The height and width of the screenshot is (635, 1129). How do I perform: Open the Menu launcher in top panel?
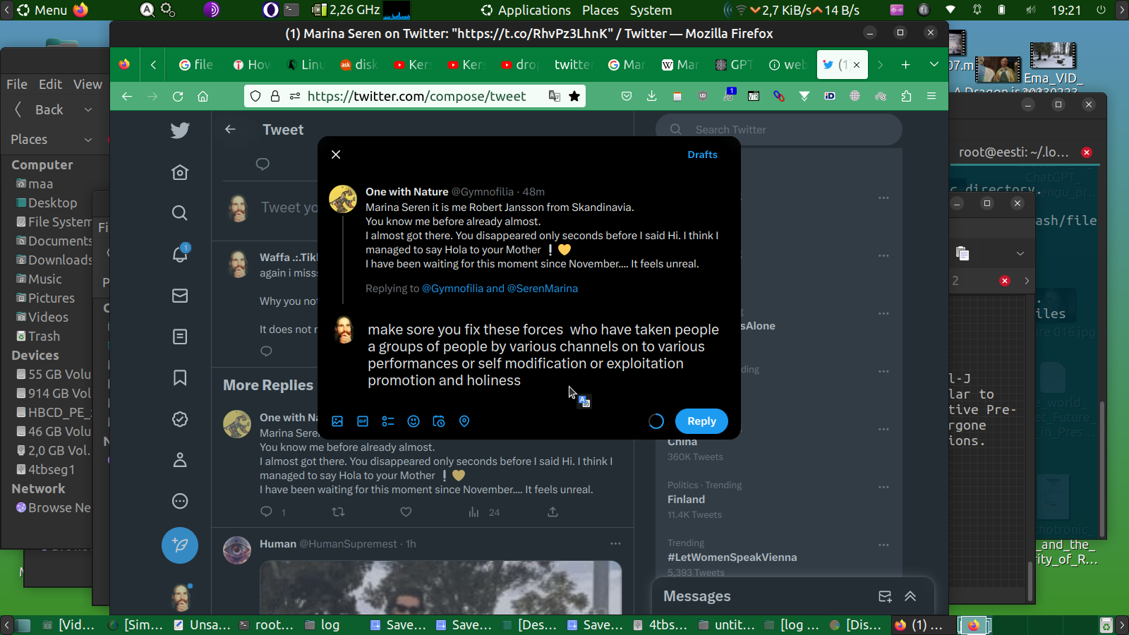click(42, 11)
